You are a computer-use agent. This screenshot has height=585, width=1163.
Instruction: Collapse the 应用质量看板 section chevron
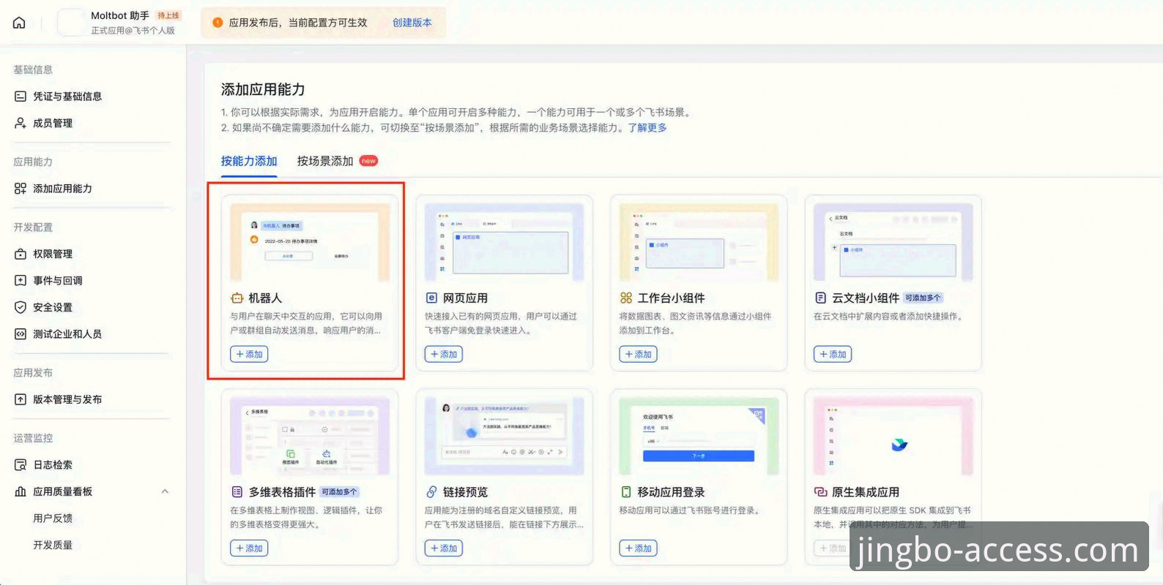coord(165,491)
